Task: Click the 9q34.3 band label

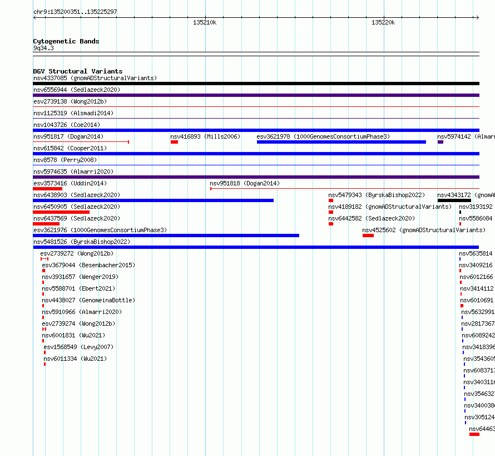Action: tap(43, 48)
